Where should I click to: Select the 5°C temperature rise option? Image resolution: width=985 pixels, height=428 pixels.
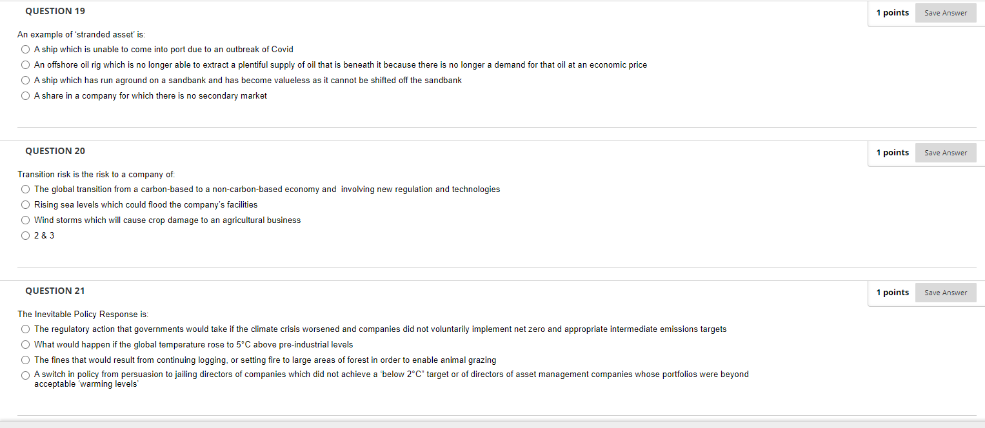(x=25, y=344)
